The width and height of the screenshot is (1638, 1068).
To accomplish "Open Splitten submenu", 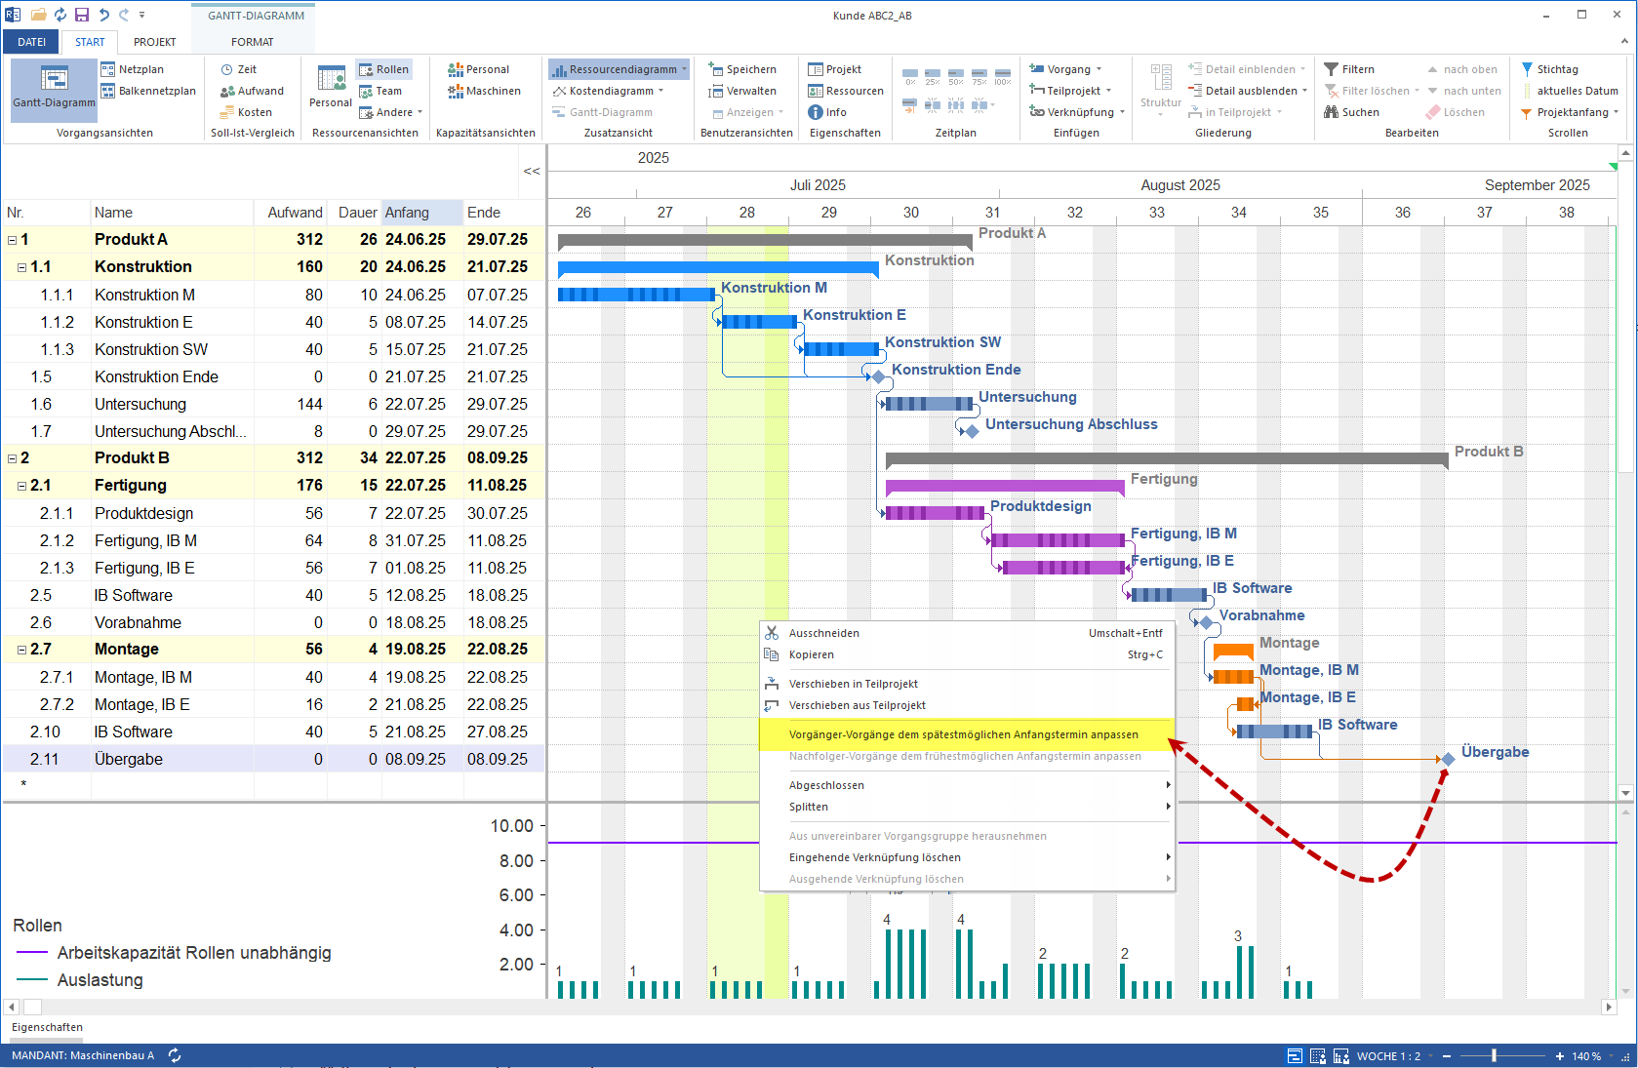I will [967, 807].
